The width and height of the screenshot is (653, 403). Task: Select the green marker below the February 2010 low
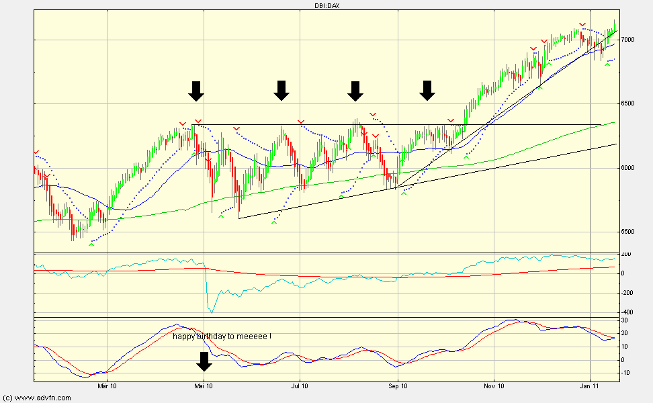[x=91, y=244]
